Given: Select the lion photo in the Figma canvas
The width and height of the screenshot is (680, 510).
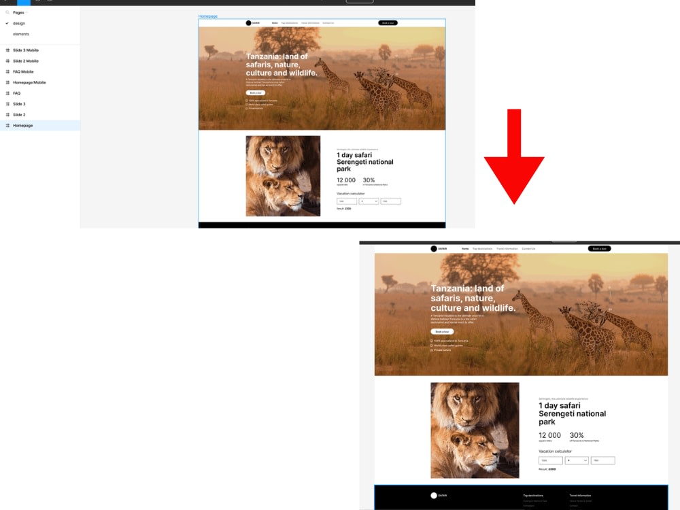Looking at the screenshot, I should click(x=283, y=175).
